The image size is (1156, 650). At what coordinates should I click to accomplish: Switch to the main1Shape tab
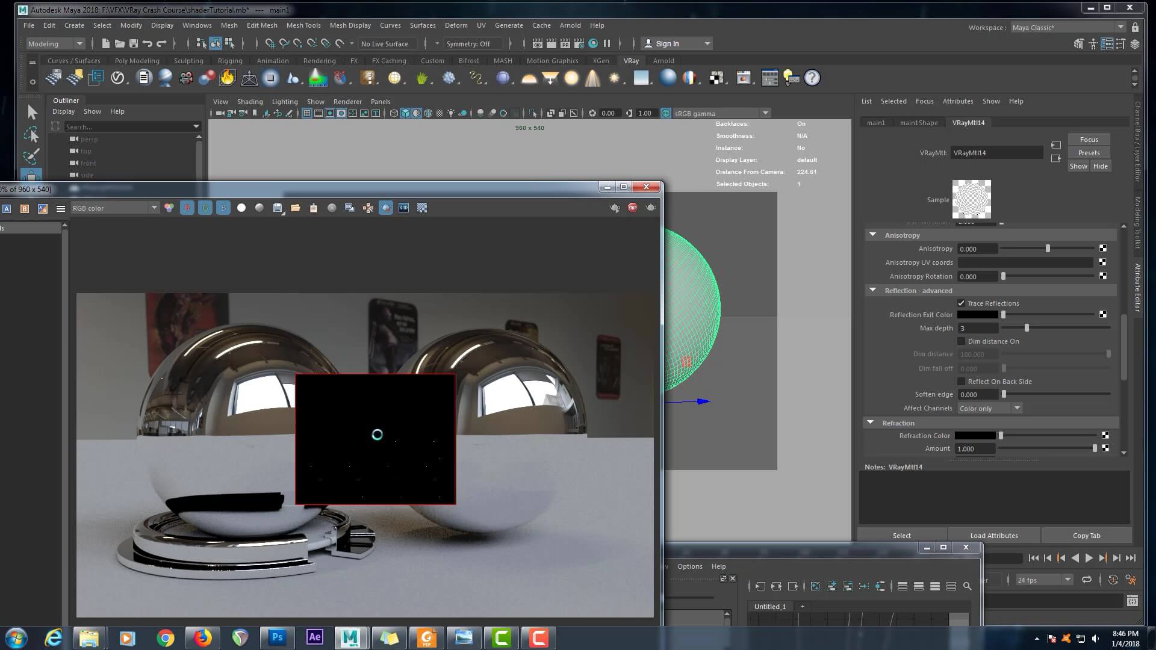pos(918,123)
